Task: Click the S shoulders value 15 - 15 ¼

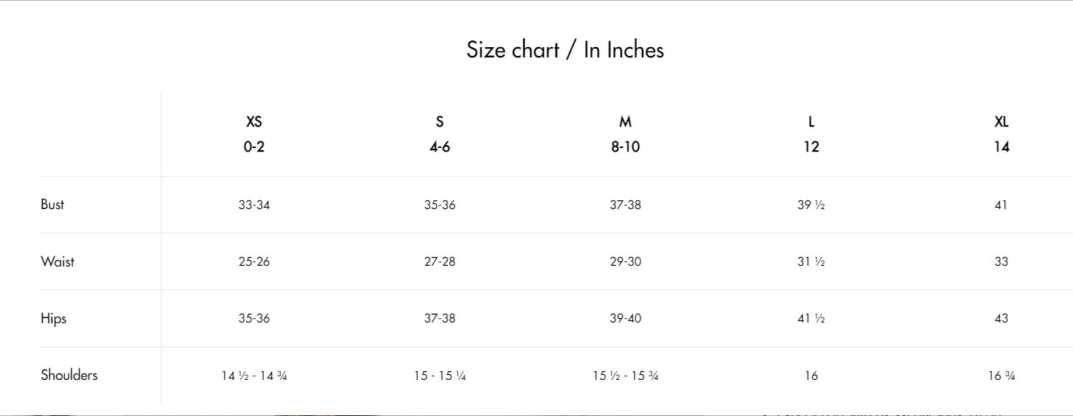Action: point(440,376)
